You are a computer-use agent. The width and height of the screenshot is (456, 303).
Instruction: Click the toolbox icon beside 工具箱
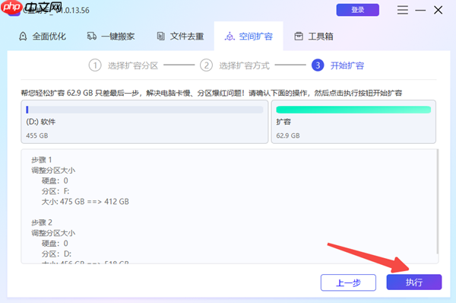pos(299,36)
